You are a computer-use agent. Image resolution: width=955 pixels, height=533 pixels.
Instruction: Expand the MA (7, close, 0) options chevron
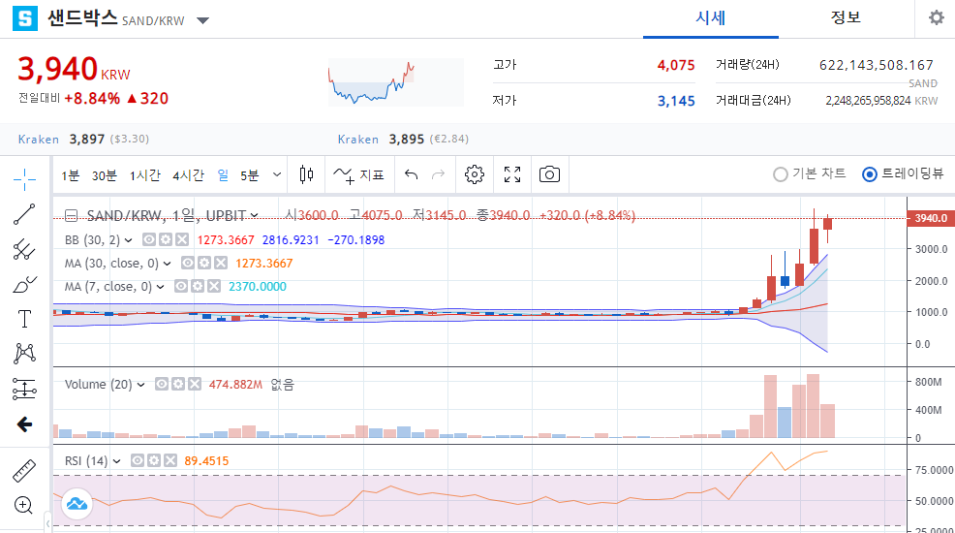click(160, 287)
